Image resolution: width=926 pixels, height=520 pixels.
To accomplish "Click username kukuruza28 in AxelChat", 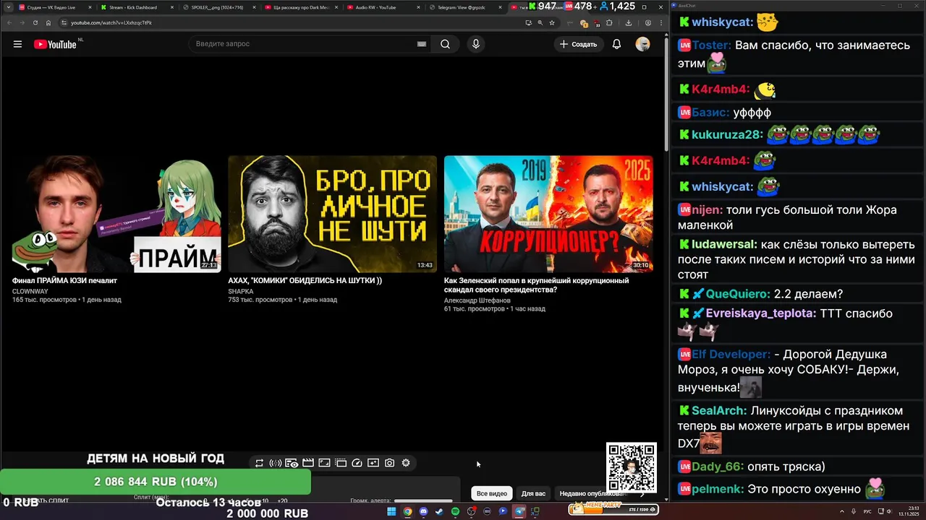I will [x=727, y=135].
